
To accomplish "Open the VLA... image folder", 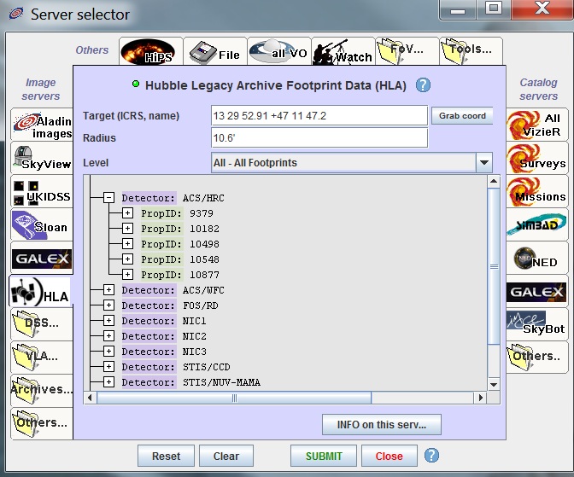I will 42,358.
